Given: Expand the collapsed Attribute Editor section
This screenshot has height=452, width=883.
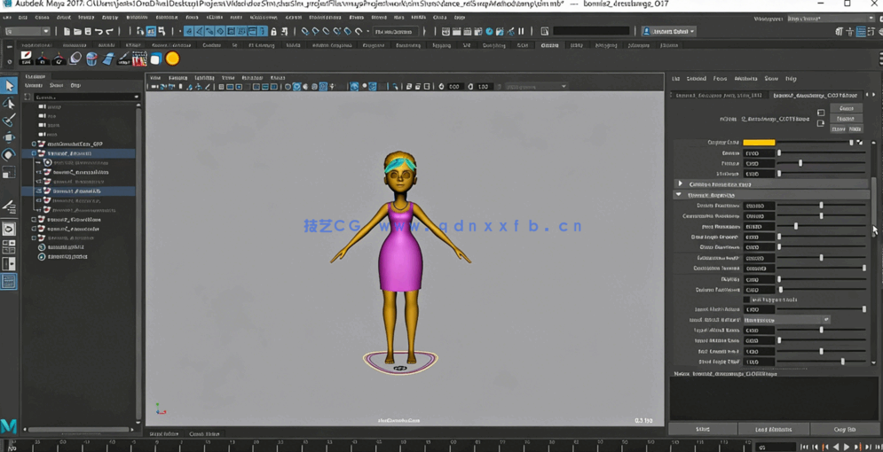Looking at the screenshot, I should click(681, 184).
